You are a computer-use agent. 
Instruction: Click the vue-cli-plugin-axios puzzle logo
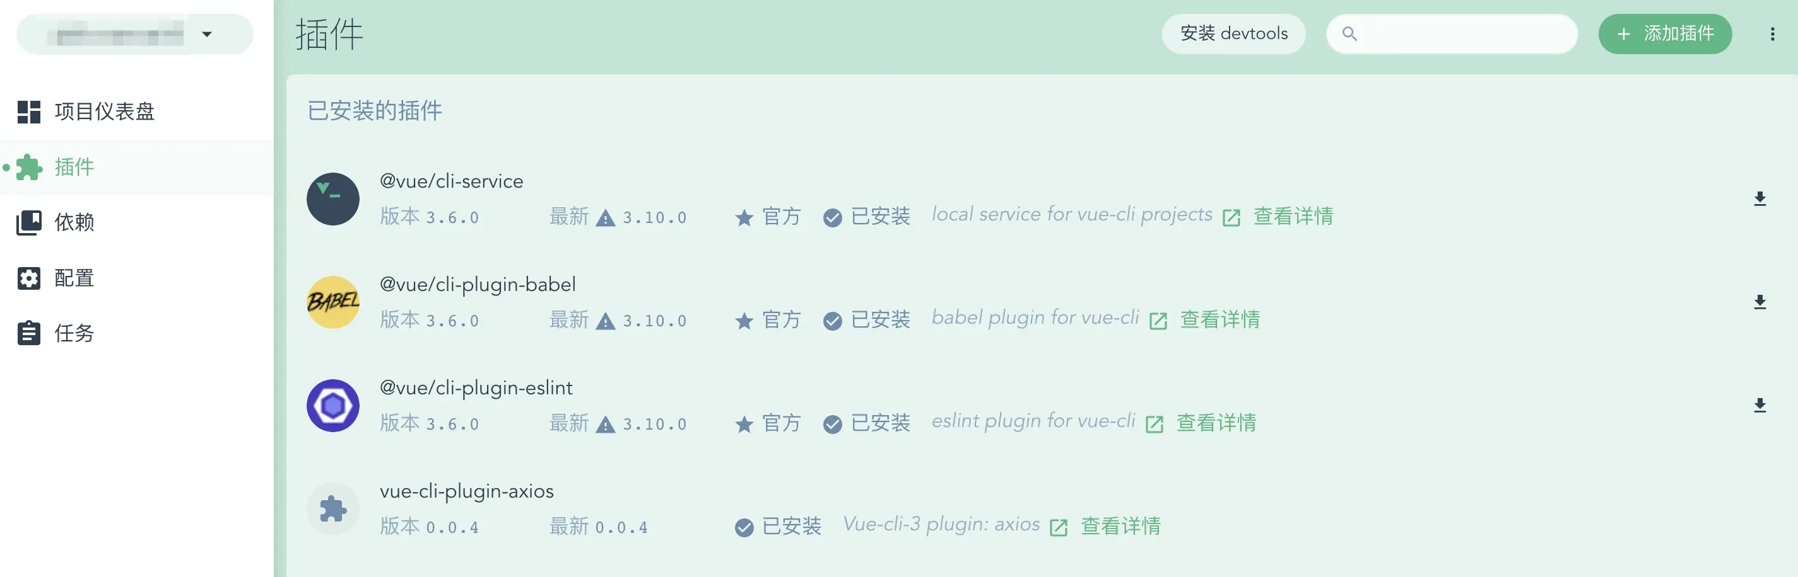coord(333,509)
